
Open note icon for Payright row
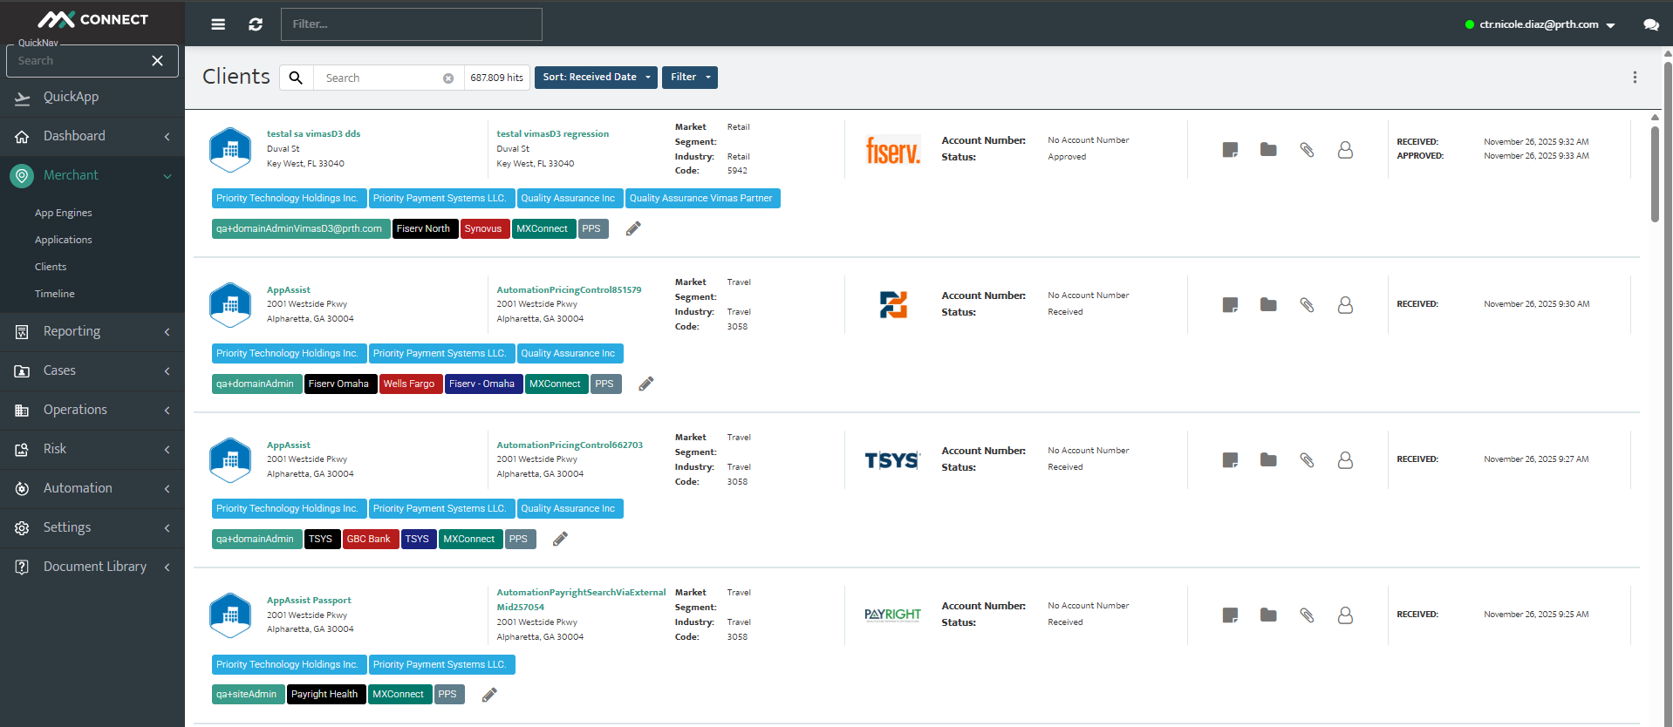[x=1230, y=615]
